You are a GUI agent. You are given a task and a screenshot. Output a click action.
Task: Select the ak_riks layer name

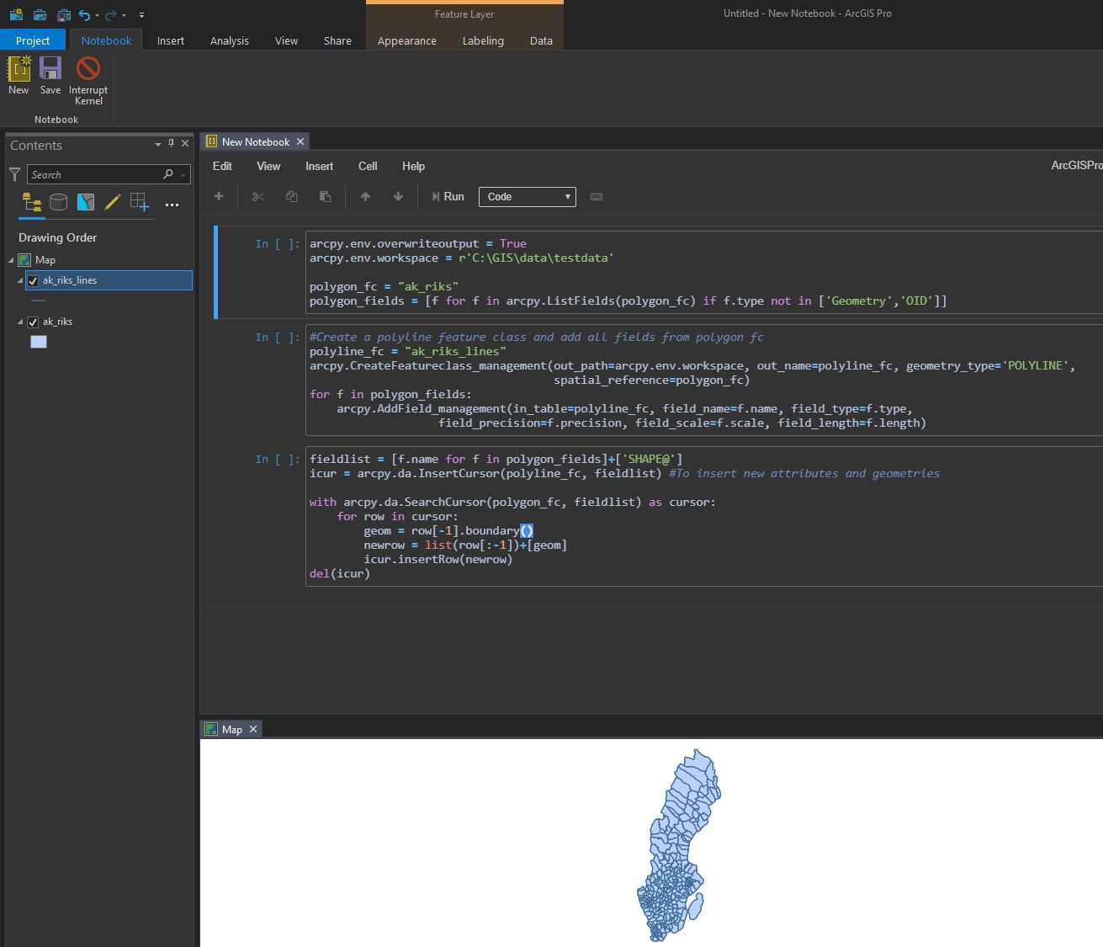click(x=57, y=322)
